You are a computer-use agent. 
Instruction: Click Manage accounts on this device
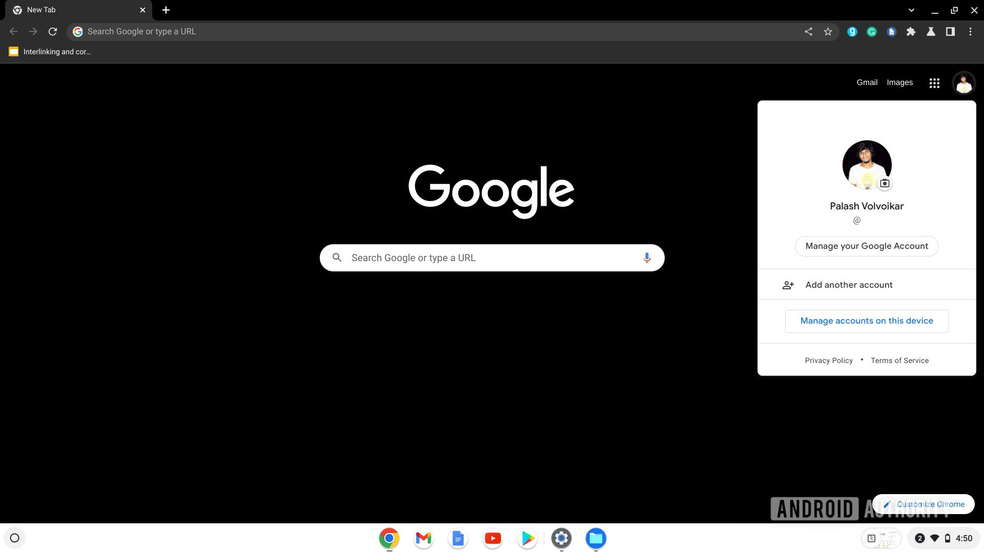click(x=867, y=321)
